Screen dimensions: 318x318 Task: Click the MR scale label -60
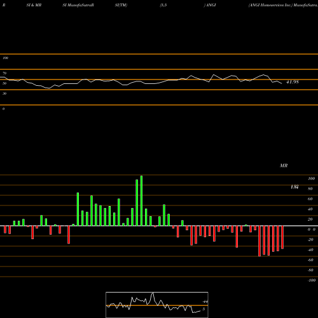pos(310,260)
